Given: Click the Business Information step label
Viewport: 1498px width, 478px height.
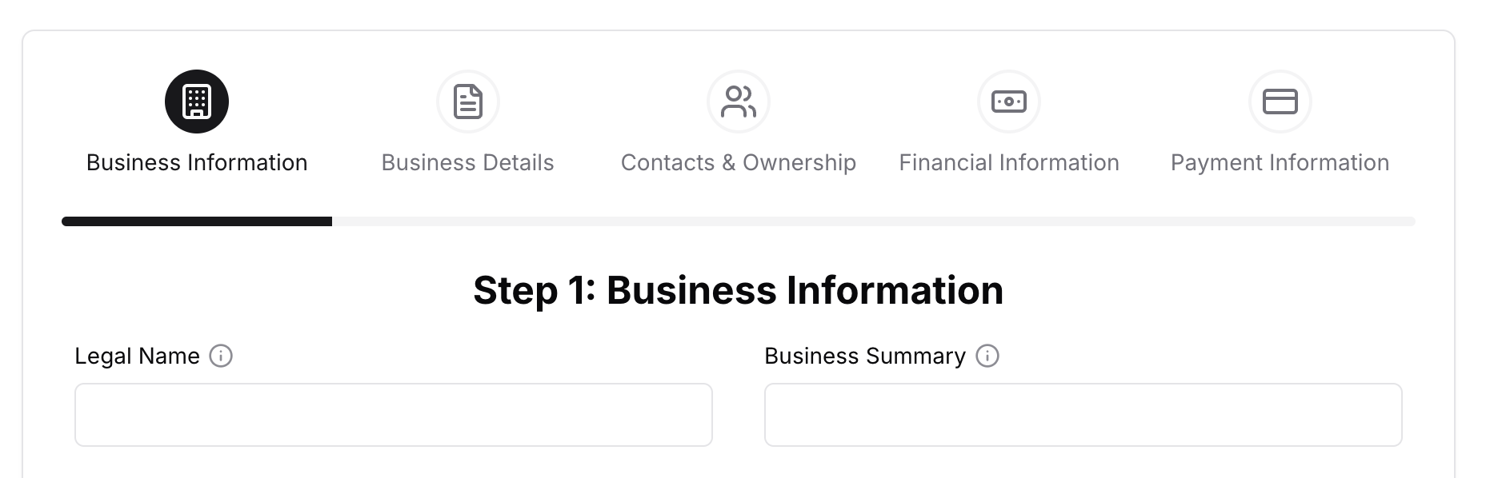Looking at the screenshot, I should pyautogui.click(x=197, y=162).
